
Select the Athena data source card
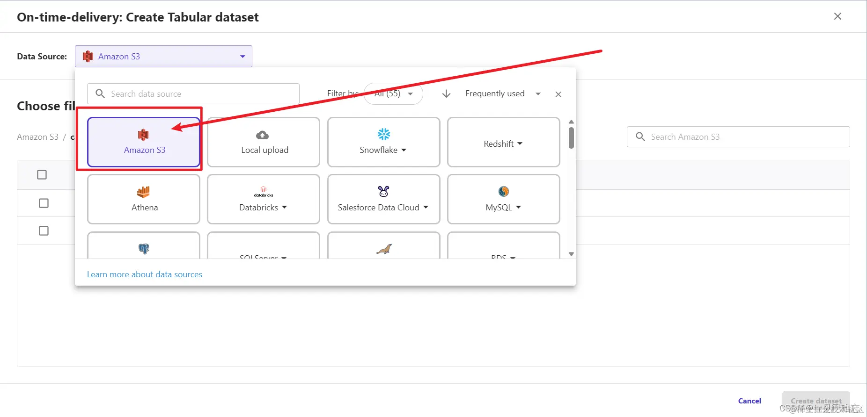[144, 199]
